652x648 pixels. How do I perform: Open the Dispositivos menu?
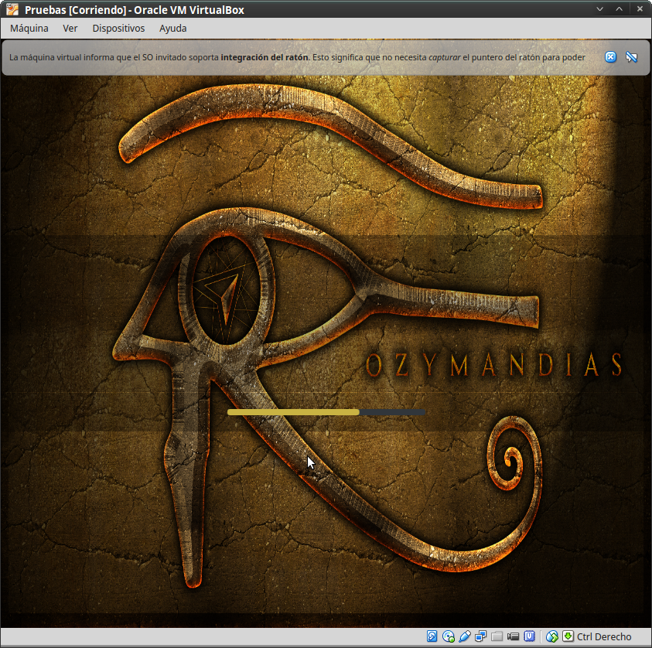point(118,28)
